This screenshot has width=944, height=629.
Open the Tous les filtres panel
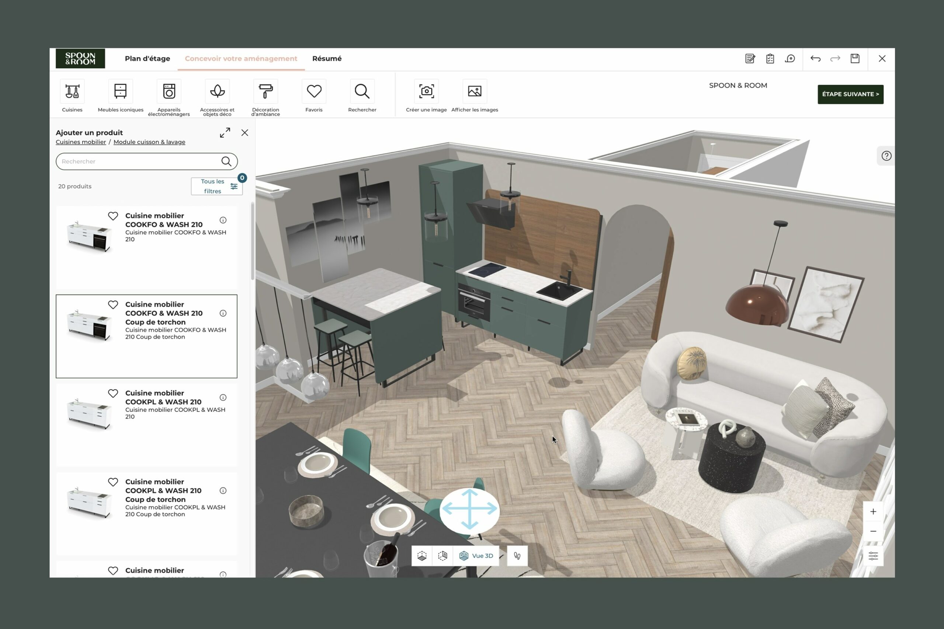point(217,186)
